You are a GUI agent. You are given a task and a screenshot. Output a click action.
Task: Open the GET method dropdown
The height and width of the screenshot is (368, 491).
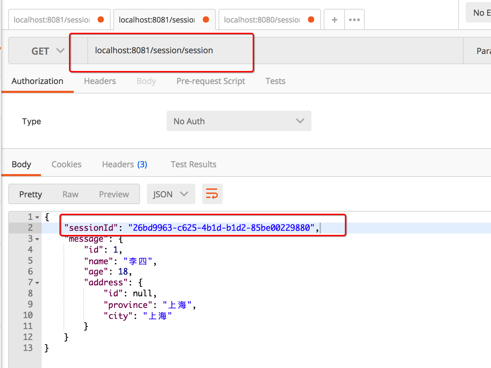tap(47, 51)
